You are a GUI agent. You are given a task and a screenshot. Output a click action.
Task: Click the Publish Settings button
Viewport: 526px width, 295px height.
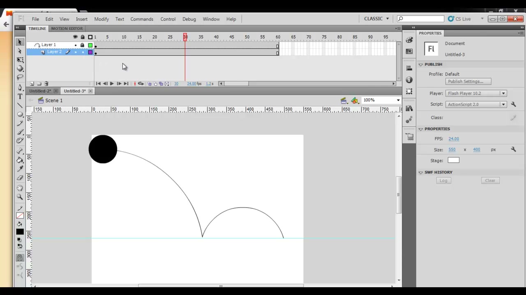(468, 82)
